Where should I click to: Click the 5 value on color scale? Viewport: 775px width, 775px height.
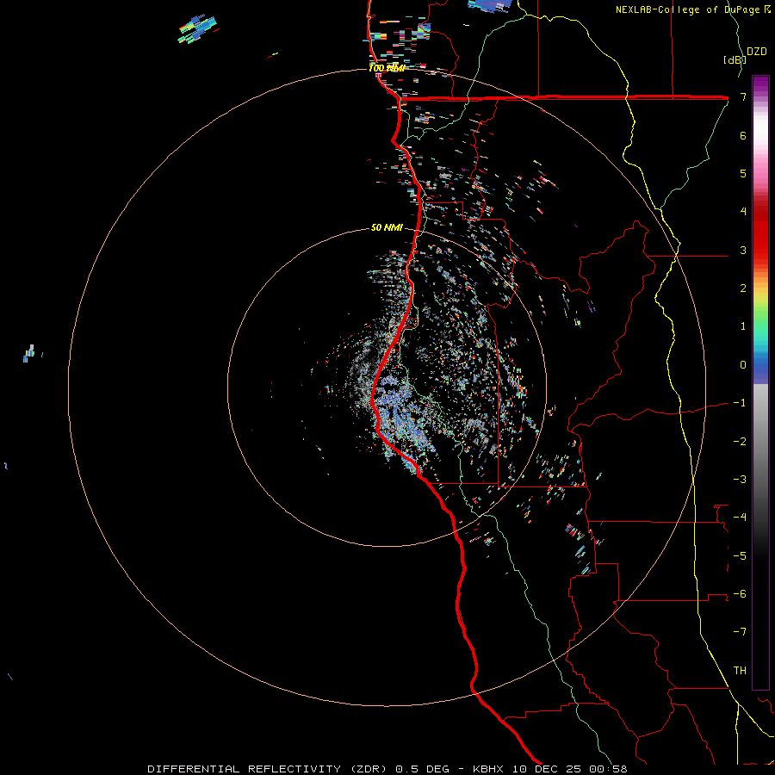coord(743,173)
